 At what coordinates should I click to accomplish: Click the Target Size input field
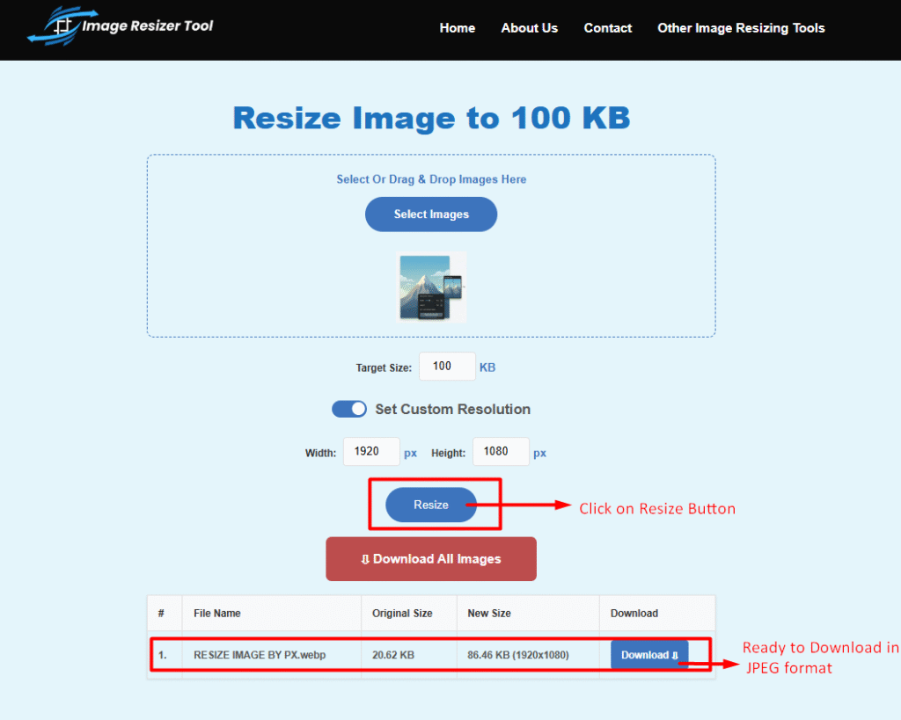pyautogui.click(x=447, y=367)
